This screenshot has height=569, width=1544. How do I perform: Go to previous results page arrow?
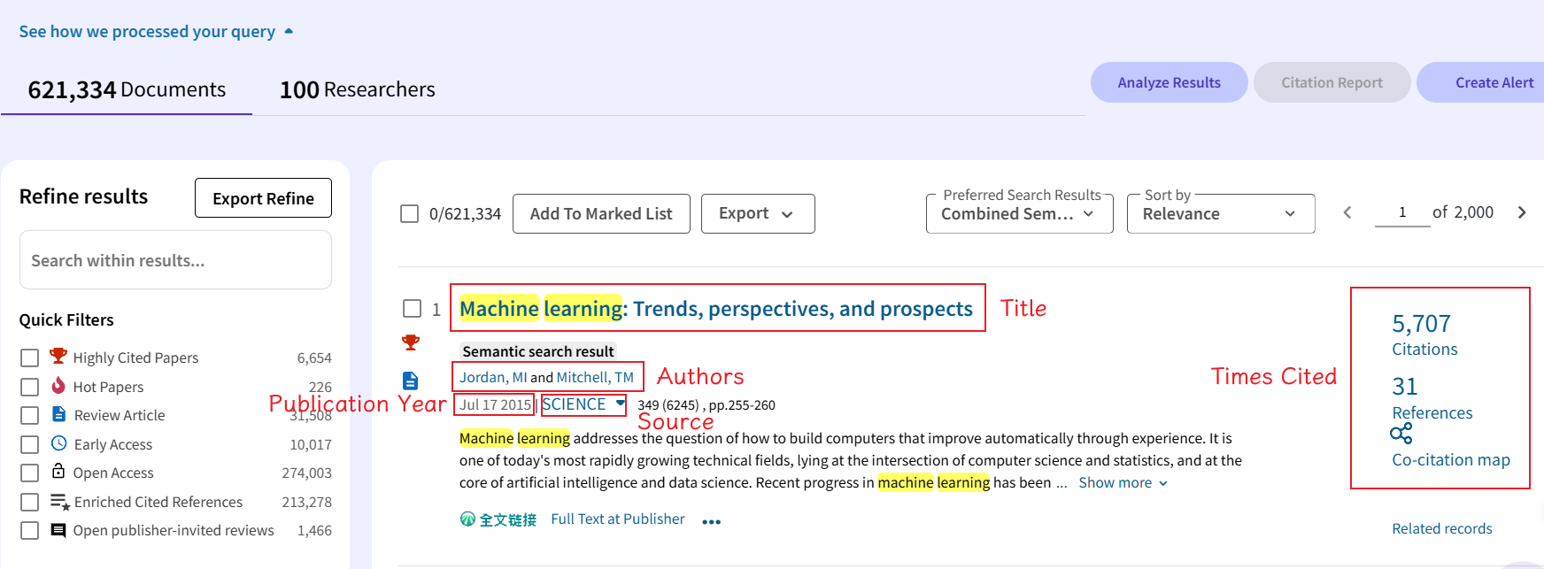1347,212
